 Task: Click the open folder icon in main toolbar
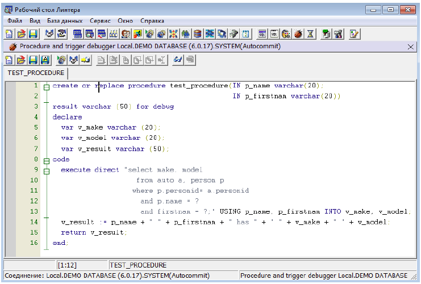point(21,34)
